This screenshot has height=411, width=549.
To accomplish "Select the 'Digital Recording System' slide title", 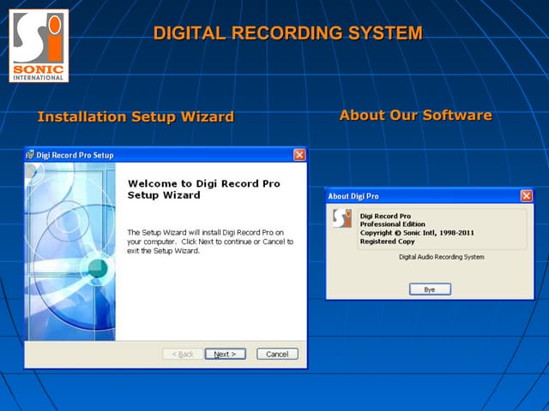I will 287,33.
